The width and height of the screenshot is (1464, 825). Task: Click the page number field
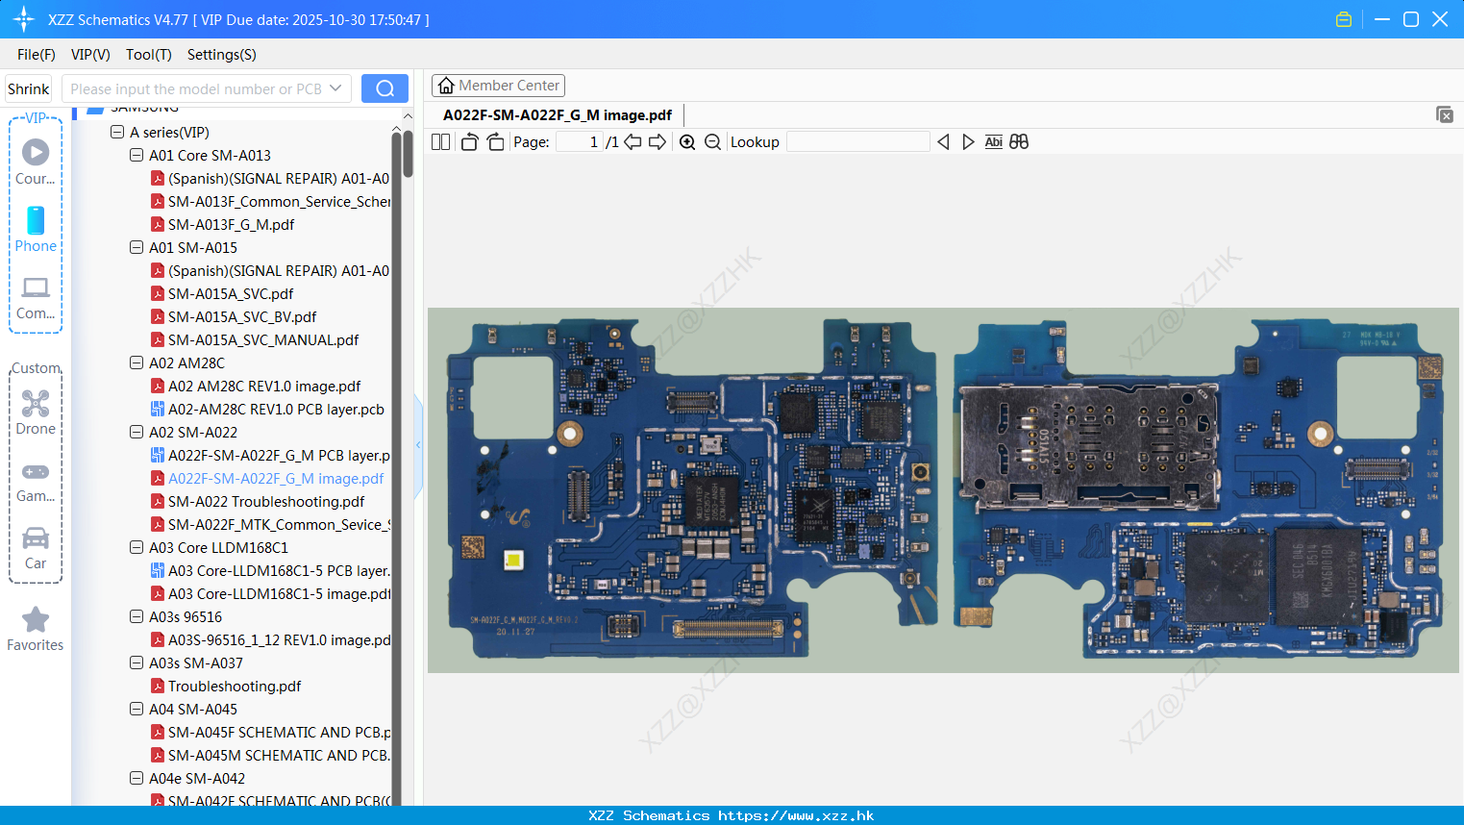(x=580, y=141)
